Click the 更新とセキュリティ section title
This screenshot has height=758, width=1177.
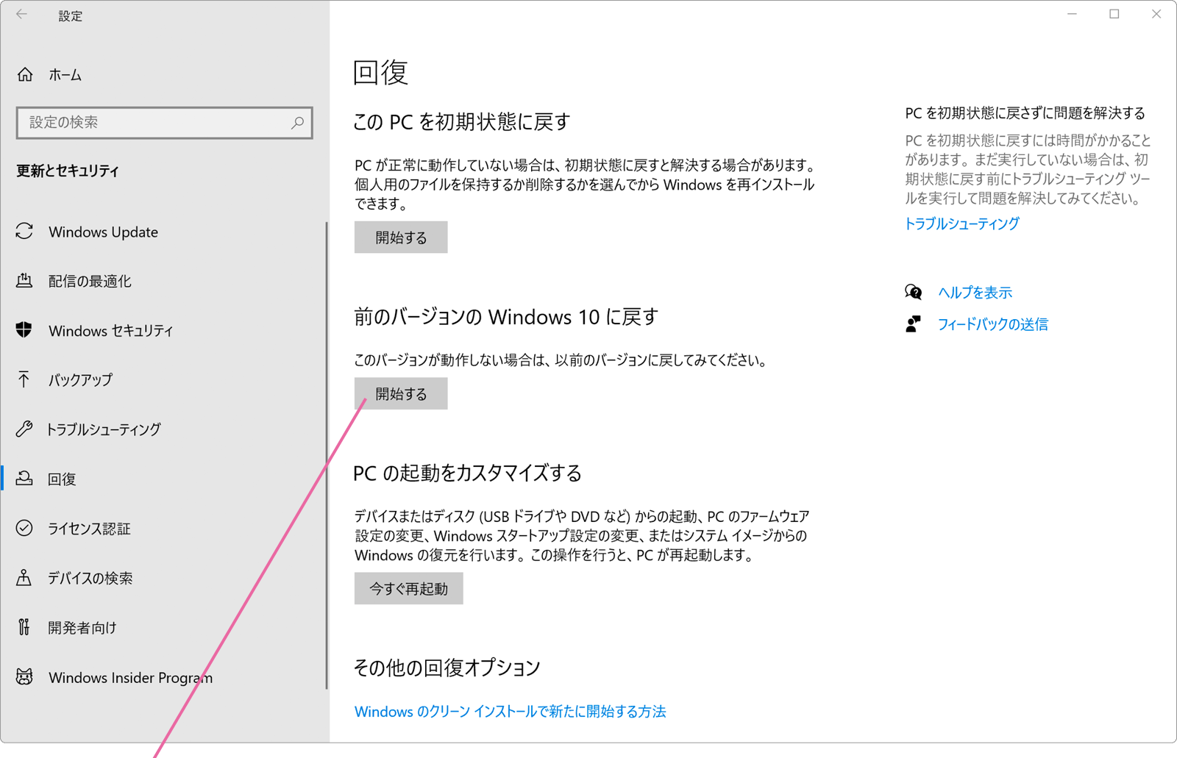click(68, 171)
